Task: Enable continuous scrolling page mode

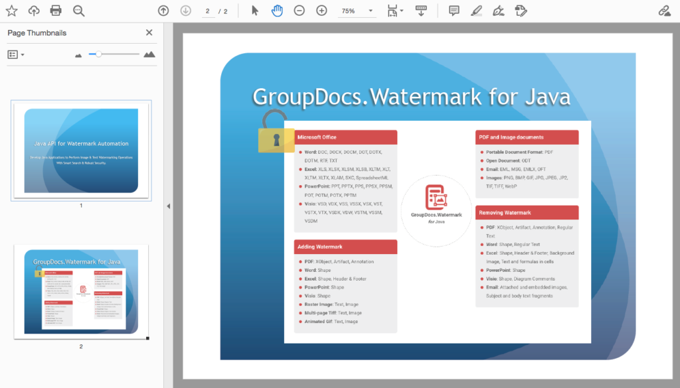Action: (x=421, y=10)
